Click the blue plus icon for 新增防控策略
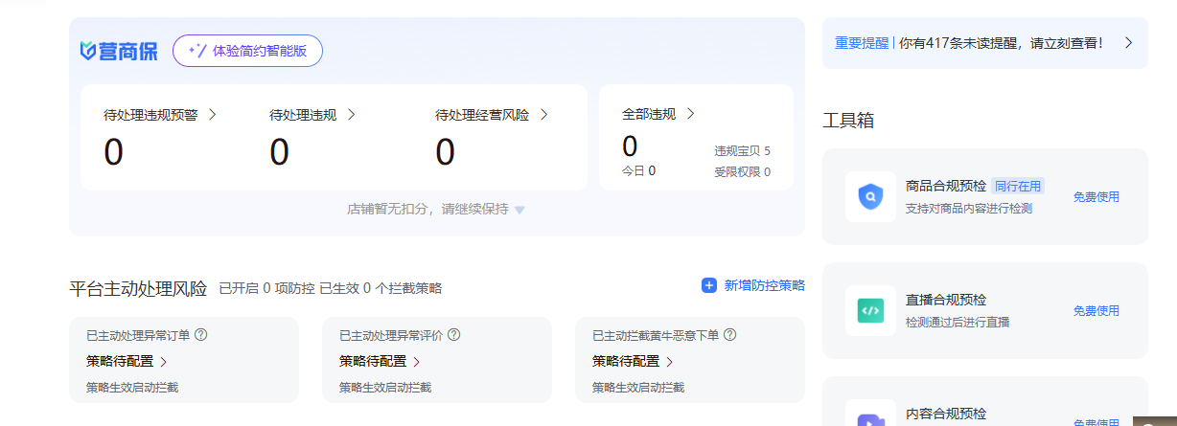The image size is (1177, 426). (x=709, y=285)
